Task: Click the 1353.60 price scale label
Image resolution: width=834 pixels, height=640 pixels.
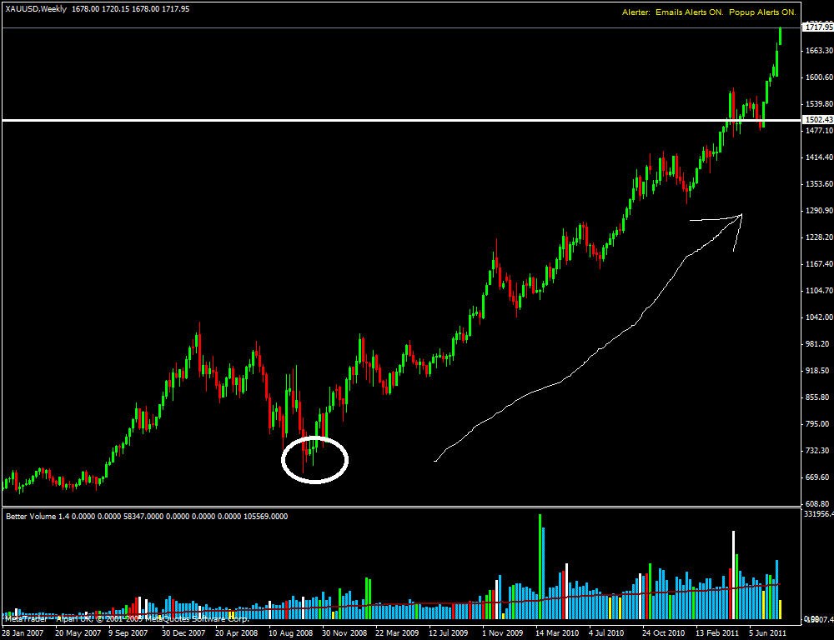Action: pos(820,184)
